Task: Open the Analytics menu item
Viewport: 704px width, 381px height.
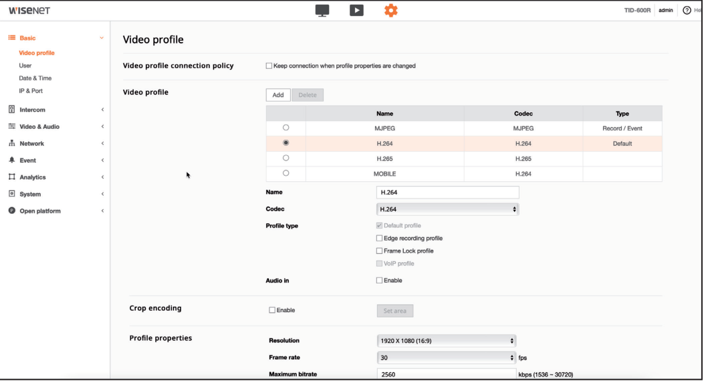Action: pyautogui.click(x=33, y=177)
